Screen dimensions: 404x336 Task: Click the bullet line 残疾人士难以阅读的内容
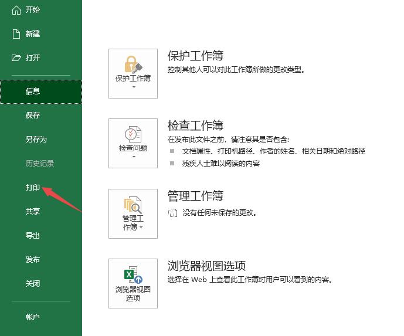pos(221,164)
